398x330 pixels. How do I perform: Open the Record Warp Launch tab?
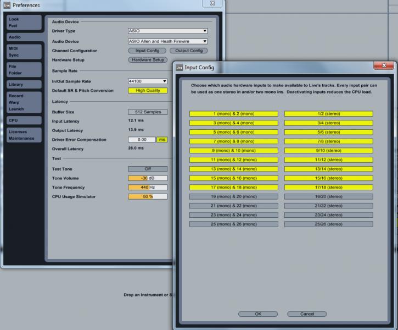24,102
